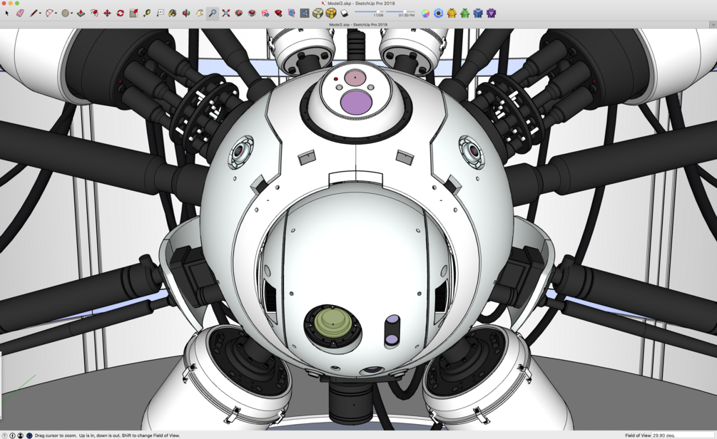Click the credits status bar icon
The height and width of the screenshot is (439, 717).
(x=13, y=435)
